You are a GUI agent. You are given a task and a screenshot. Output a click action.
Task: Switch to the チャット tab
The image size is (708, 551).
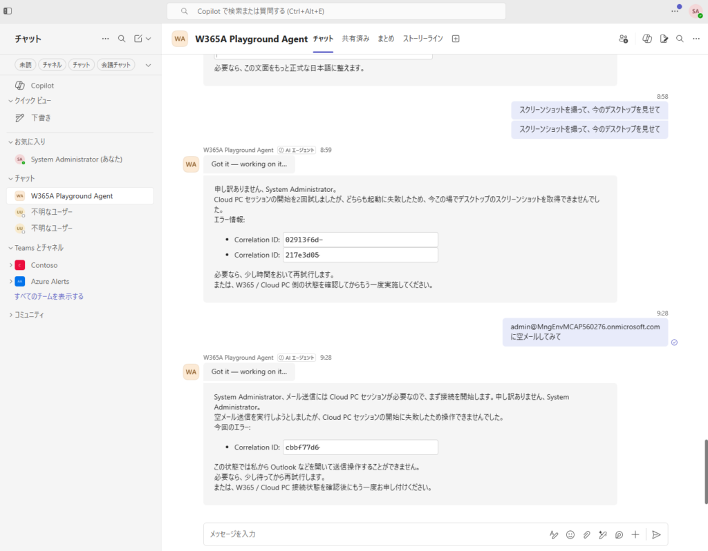324,39
